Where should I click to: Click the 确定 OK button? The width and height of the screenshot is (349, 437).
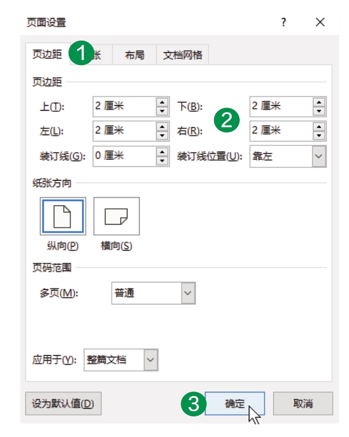[x=235, y=403]
